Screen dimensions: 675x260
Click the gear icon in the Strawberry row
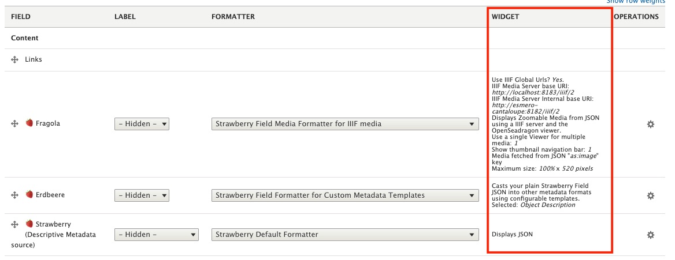pyautogui.click(x=650, y=235)
